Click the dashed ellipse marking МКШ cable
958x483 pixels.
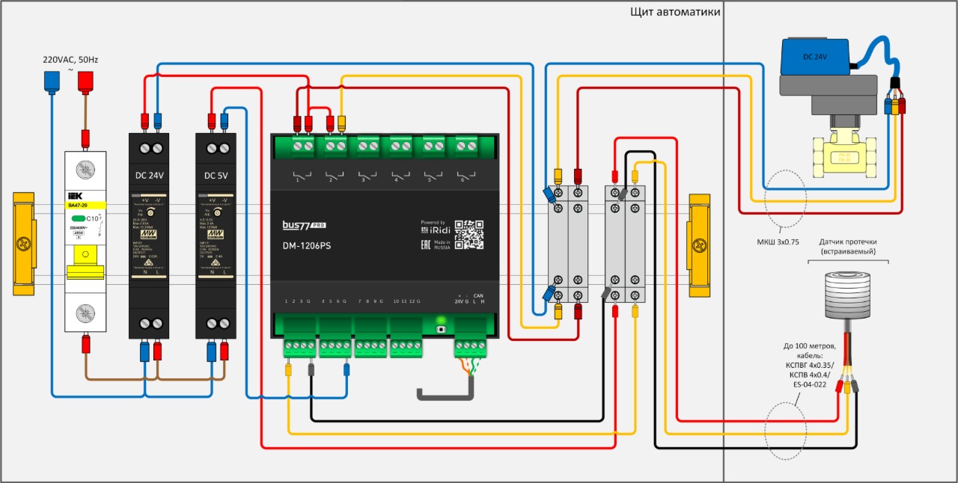click(785, 197)
